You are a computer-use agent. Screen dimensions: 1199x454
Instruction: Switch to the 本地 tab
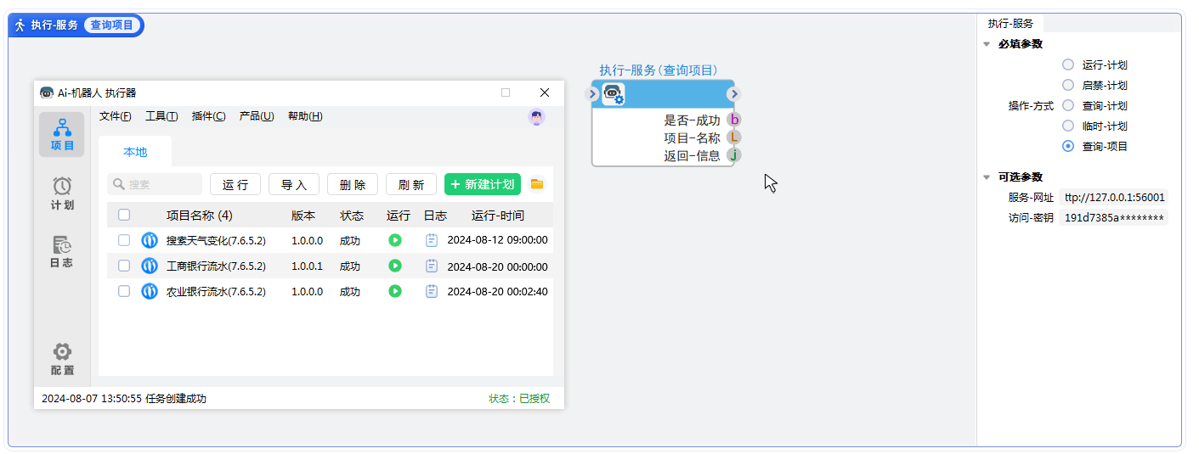coord(135,152)
